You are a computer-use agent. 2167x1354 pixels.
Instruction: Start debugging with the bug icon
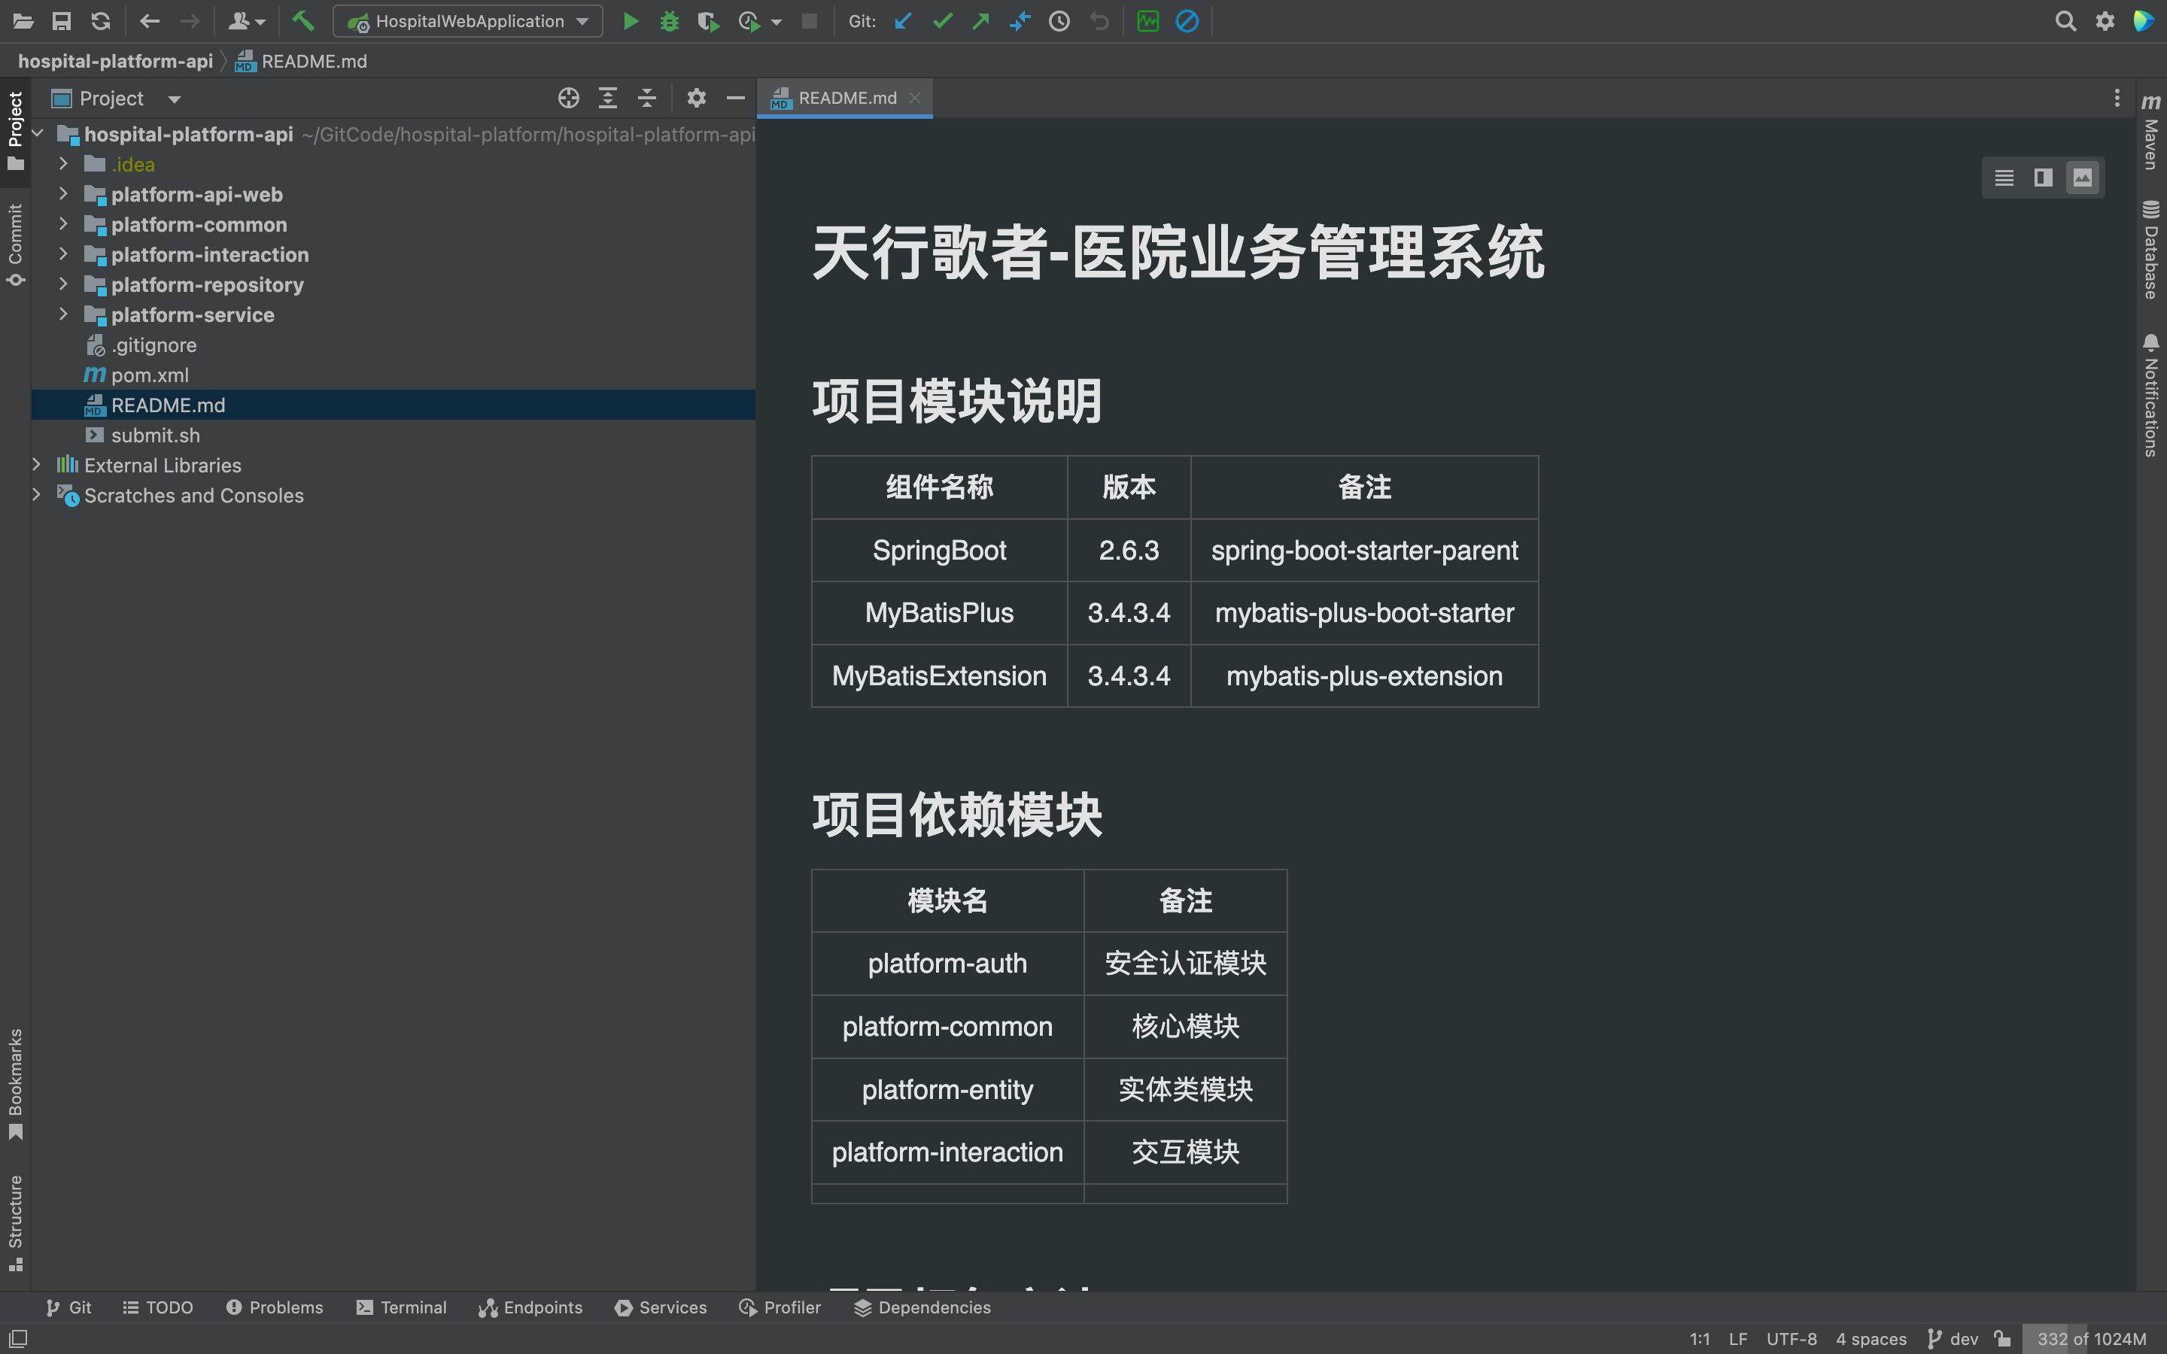(669, 22)
